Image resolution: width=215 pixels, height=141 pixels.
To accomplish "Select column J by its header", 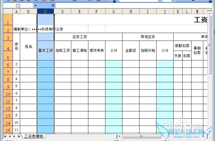I will [x=165, y=12].
